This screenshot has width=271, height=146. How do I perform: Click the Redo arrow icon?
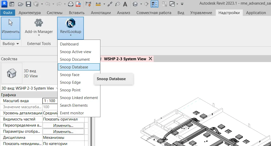click(x=59, y=4)
